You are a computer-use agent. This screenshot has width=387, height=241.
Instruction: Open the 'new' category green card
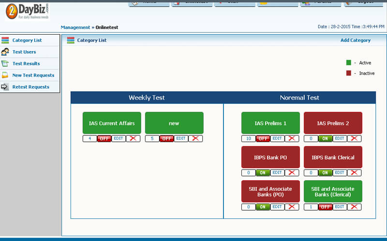tap(174, 123)
